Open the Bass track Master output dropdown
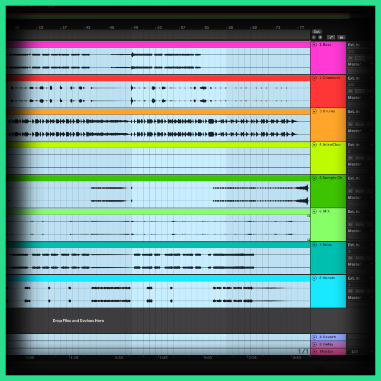The width and height of the screenshot is (381, 381). pos(360,64)
